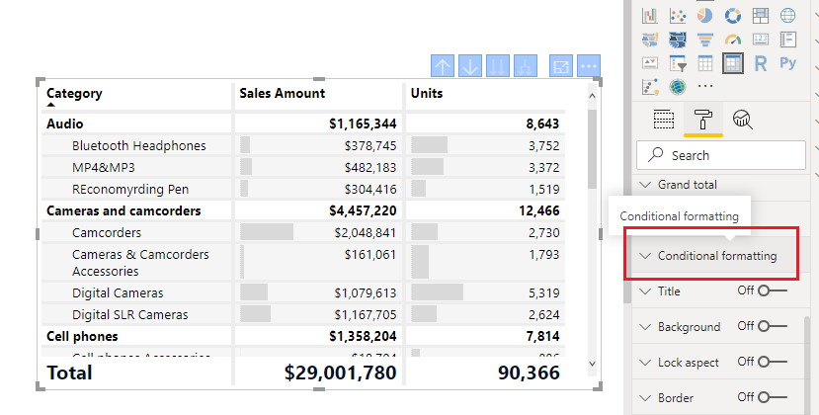Expand the Conditional formatting section
This screenshot has height=415, width=819.
[x=716, y=256]
